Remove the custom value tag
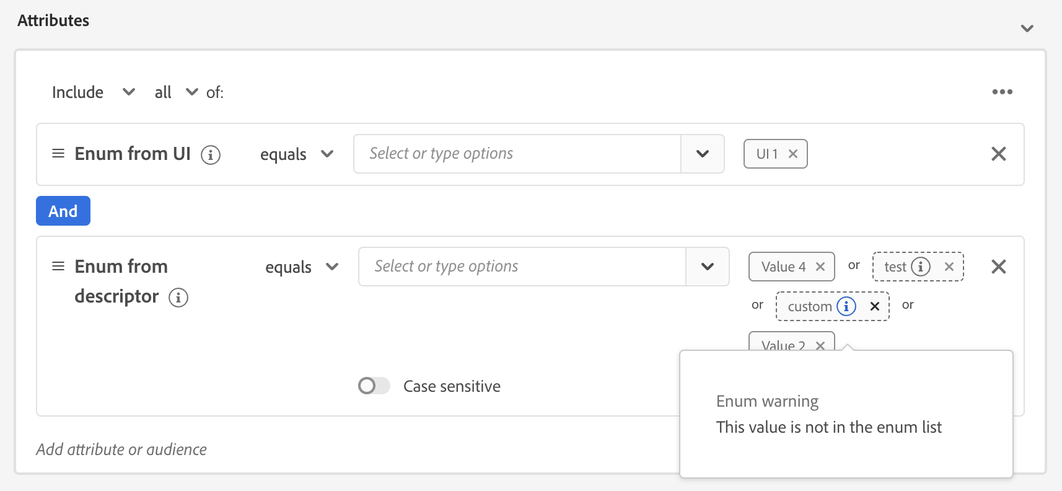The width and height of the screenshot is (1062, 491). [x=875, y=306]
